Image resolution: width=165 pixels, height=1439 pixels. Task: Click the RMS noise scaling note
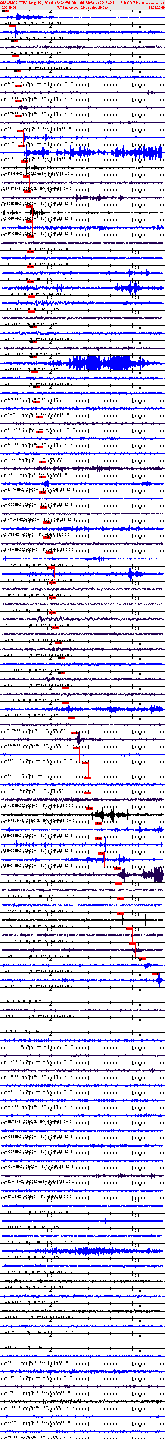82,7
